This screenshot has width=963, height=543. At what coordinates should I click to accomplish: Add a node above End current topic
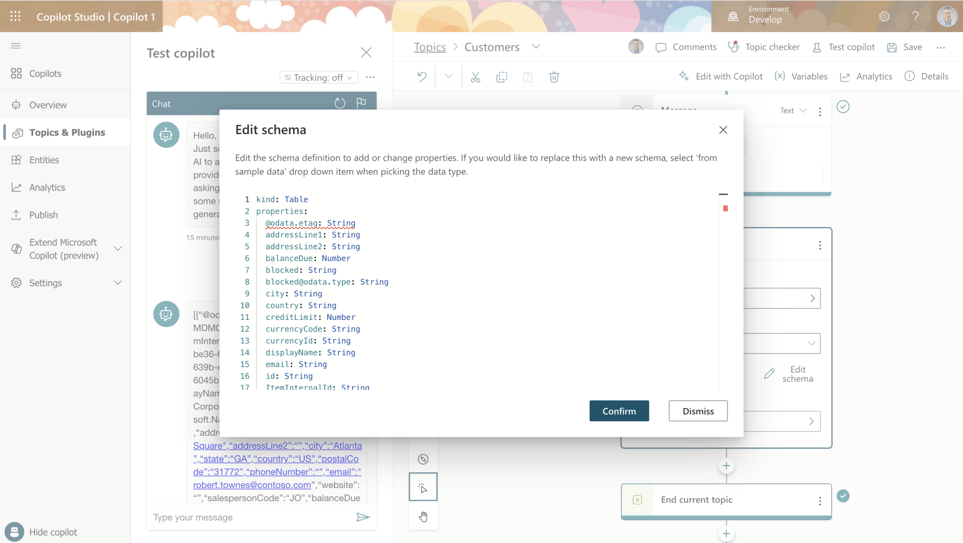(726, 466)
